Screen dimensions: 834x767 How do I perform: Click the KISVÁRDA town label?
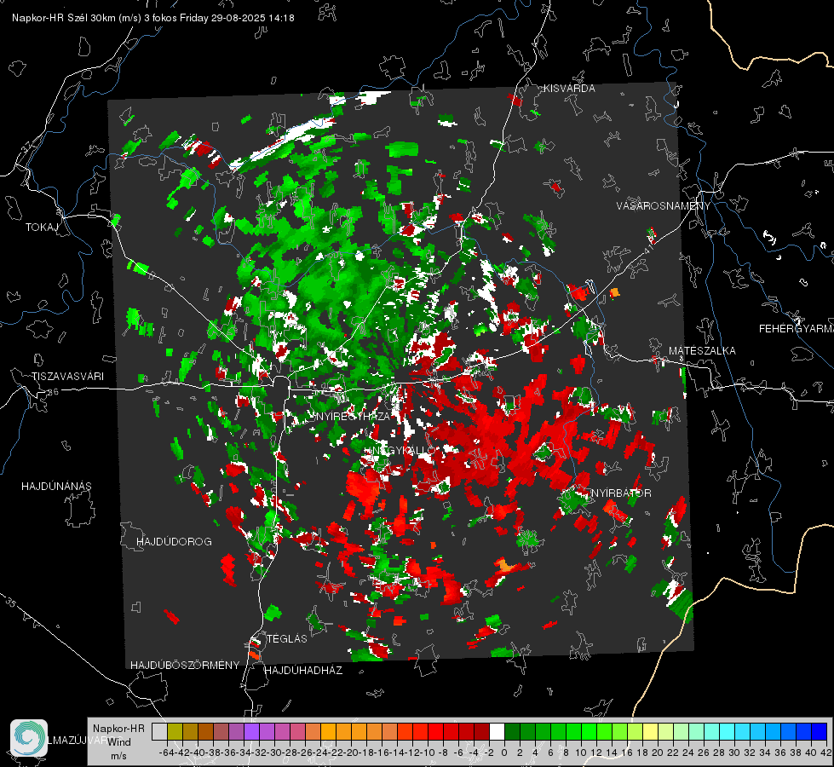(x=569, y=89)
